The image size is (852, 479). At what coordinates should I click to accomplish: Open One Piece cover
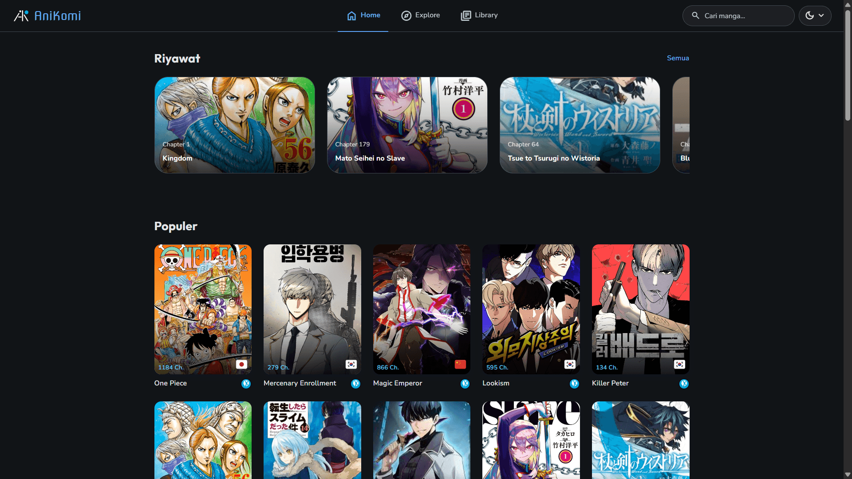(203, 309)
